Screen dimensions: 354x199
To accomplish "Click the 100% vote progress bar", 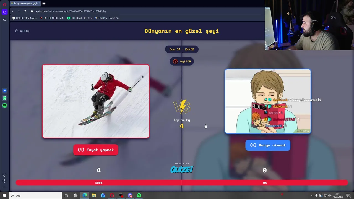I will [99, 183].
